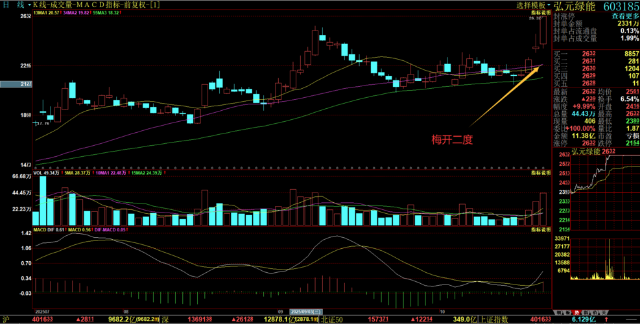This screenshot has height=324, width=640.
Task: Click the 5MA 28.37万 volume label
Action: click(x=77, y=173)
